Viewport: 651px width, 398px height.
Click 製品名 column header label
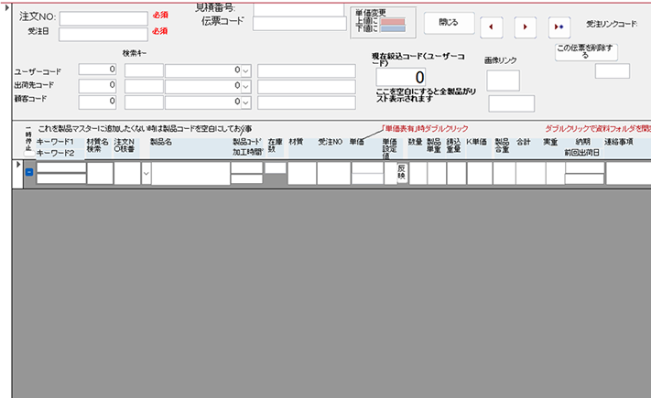[x=161, y=142]
